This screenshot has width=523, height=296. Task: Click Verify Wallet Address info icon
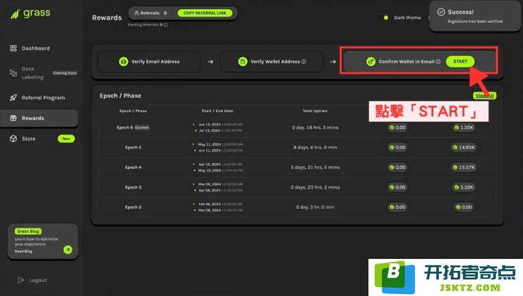pos(304,62)
